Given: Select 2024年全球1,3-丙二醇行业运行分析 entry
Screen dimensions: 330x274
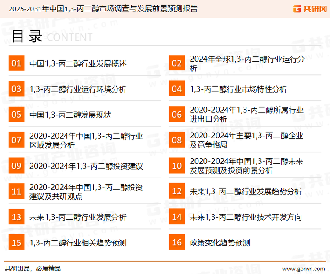Looking at the screenshot, I should (247, 63).
